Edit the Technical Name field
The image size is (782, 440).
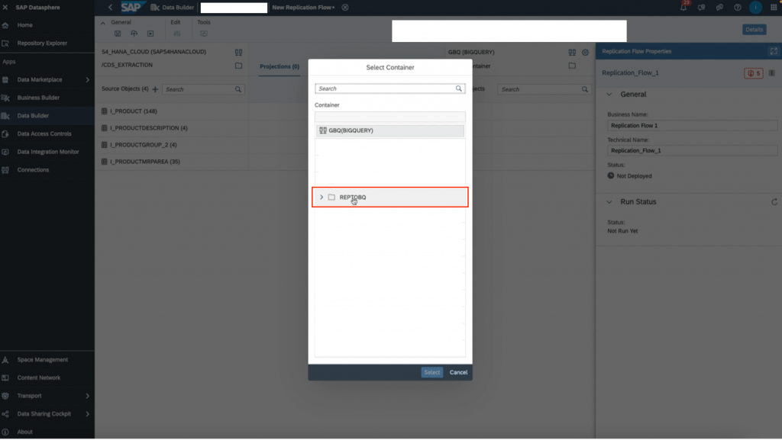click(x=692, y=151)
